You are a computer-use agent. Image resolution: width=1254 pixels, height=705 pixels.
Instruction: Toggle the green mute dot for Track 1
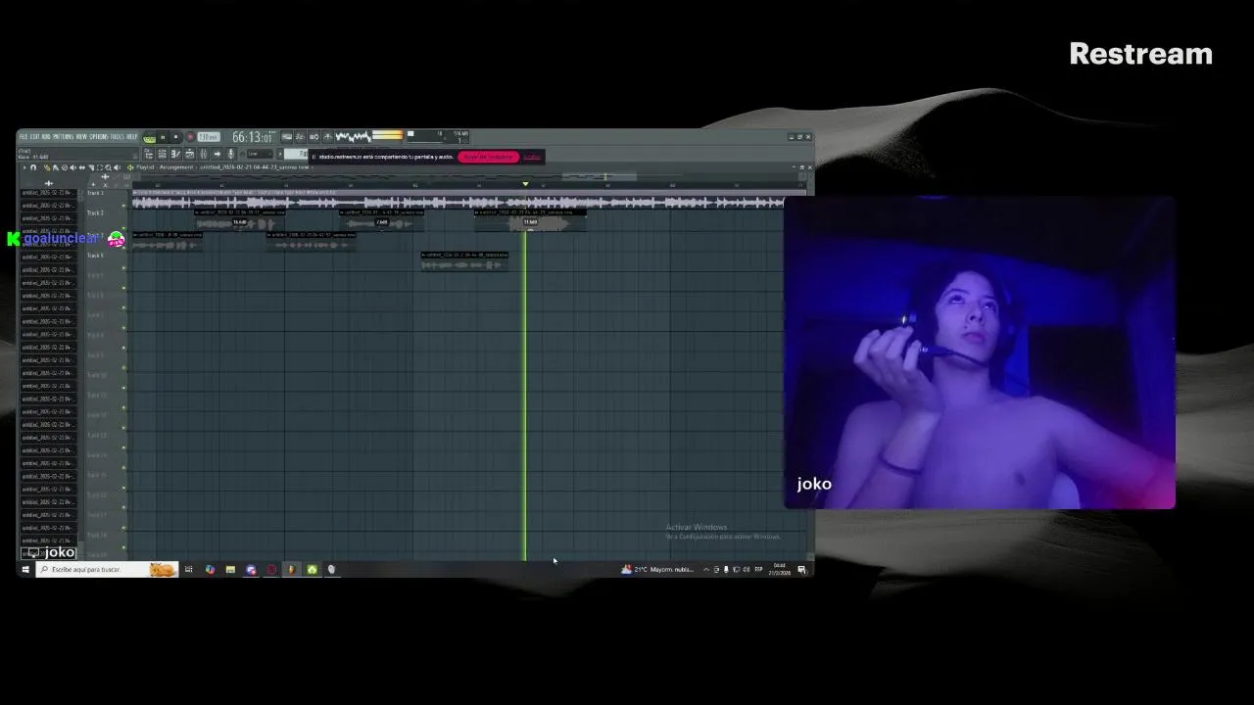pos(123,204)
